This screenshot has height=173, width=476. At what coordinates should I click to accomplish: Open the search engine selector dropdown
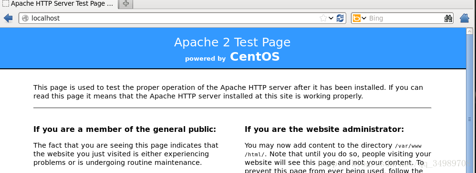[x=364, y=18]
